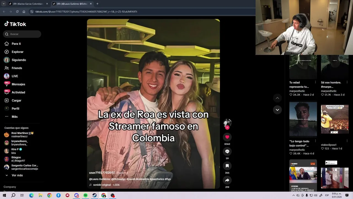The height and width of the screenshot is (199, 353).
Task: Open volume control in system tray
Action: click(x=316, y=195)
